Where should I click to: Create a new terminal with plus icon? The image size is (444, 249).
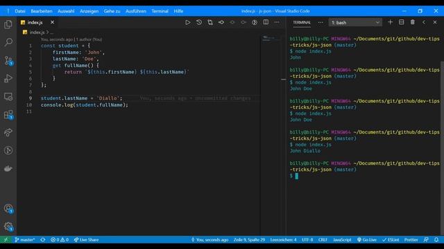point(390,22)
